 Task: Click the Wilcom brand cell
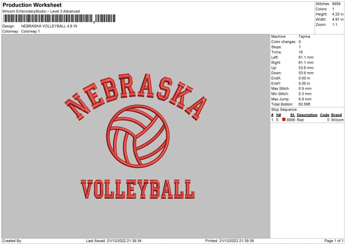pos(337,120)
